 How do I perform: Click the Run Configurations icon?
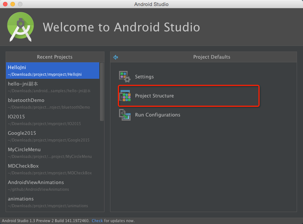[x=125, y=115]
